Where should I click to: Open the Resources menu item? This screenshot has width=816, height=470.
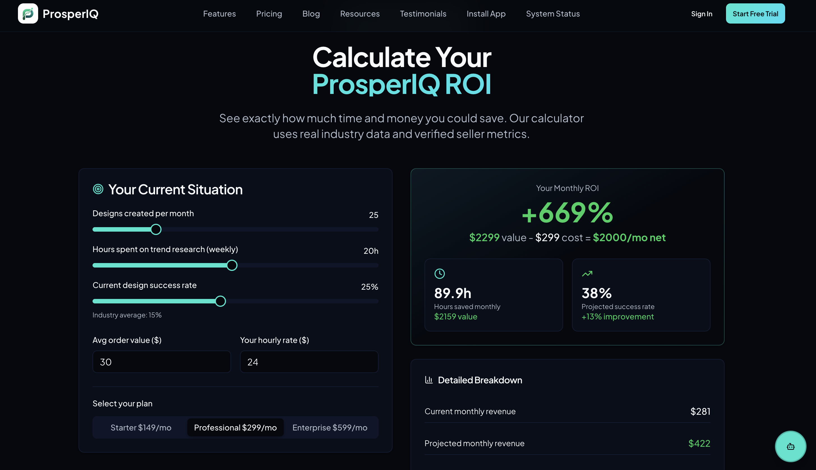[x=359, y=13]
